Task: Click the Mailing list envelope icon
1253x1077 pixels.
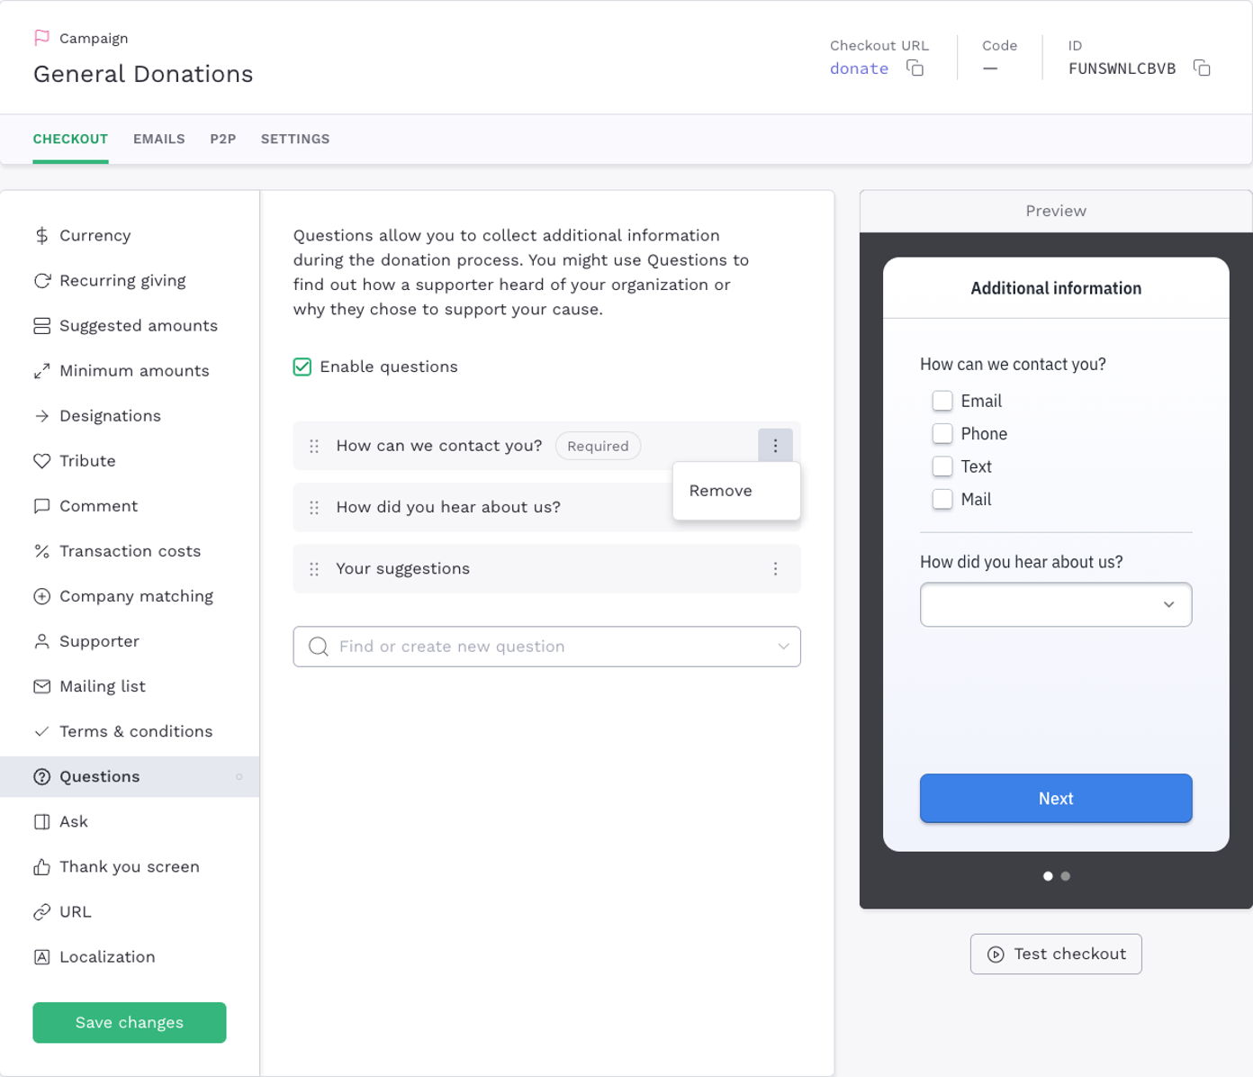Action: click(41, 686)
